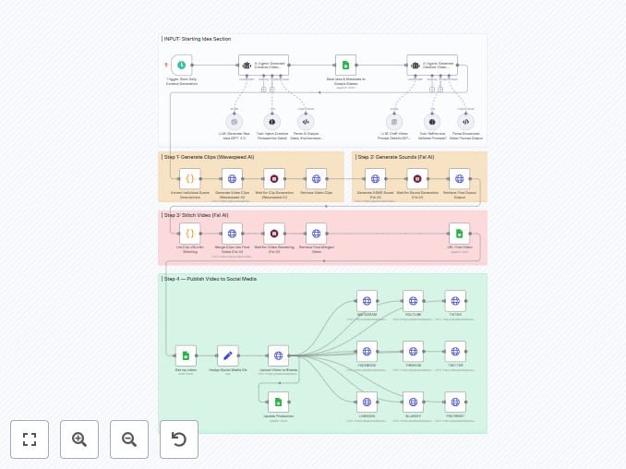Open Generate ASMR Sound HTTP node
The width and height of the screenshot is (626, 469).
pos(375,179)
